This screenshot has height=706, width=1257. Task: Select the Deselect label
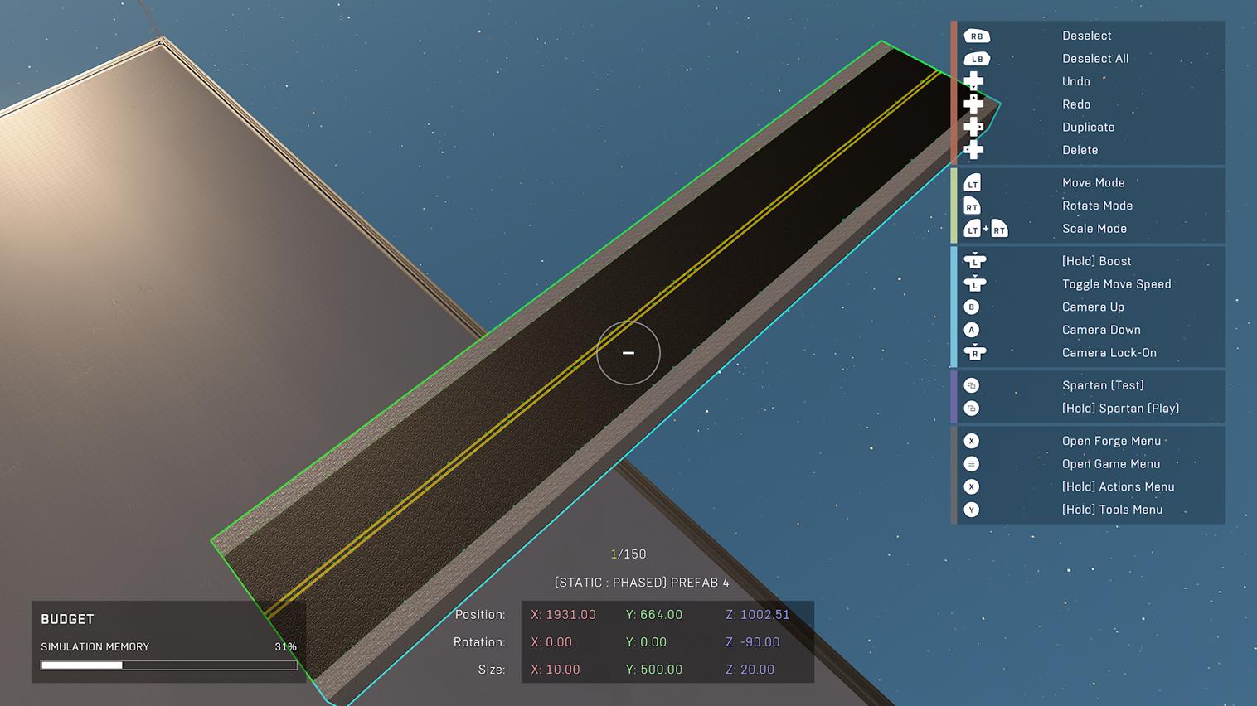1087,36
